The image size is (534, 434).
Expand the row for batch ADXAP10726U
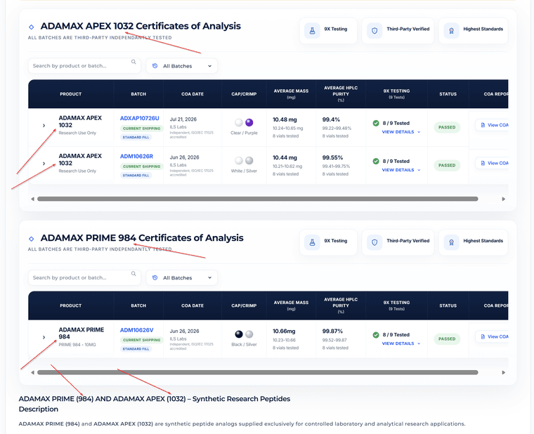44,126
